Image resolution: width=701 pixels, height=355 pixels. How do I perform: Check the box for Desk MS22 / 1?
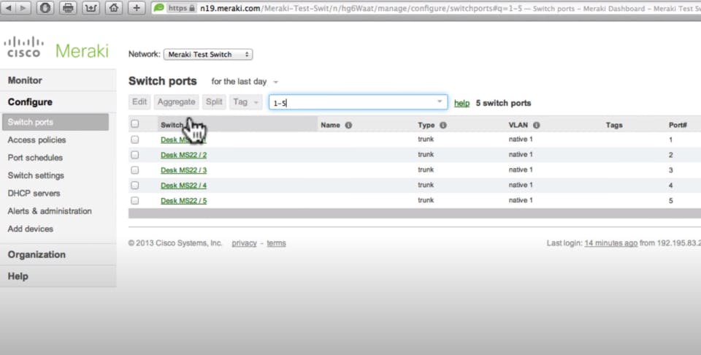tap(135, 140)
